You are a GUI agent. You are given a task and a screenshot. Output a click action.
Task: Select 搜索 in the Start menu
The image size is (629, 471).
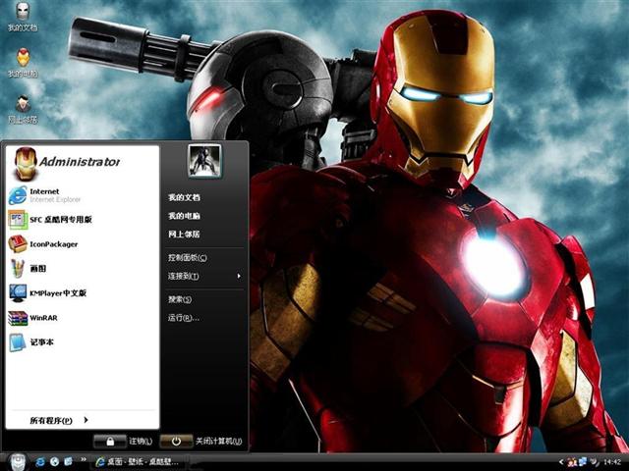click(x=179, y=299)
